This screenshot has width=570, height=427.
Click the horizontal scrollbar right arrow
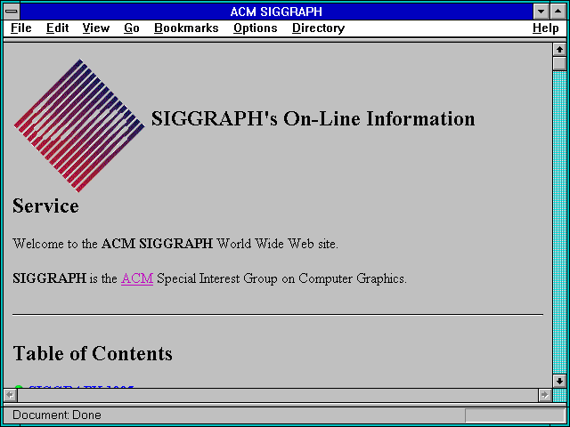[545, 395]
